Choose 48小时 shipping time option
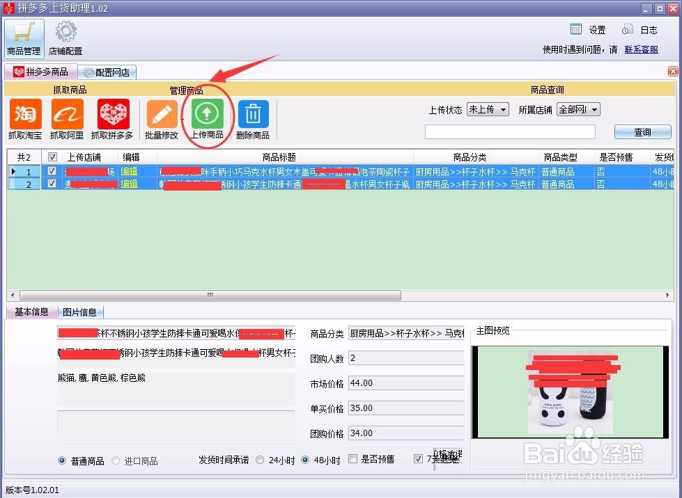682x498 pixels. [x=305, y=460]
